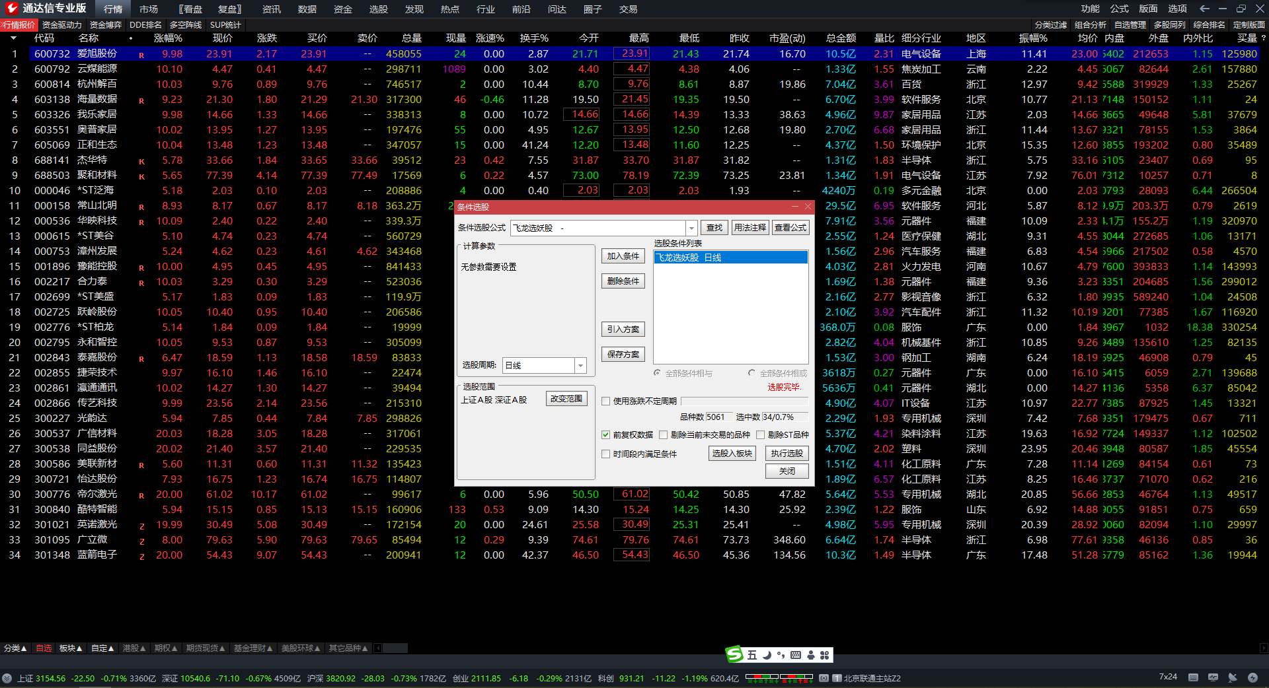This screenshot has height=688, width=1269.
Task: Click the 选股入板块 button
Action: 732,454
